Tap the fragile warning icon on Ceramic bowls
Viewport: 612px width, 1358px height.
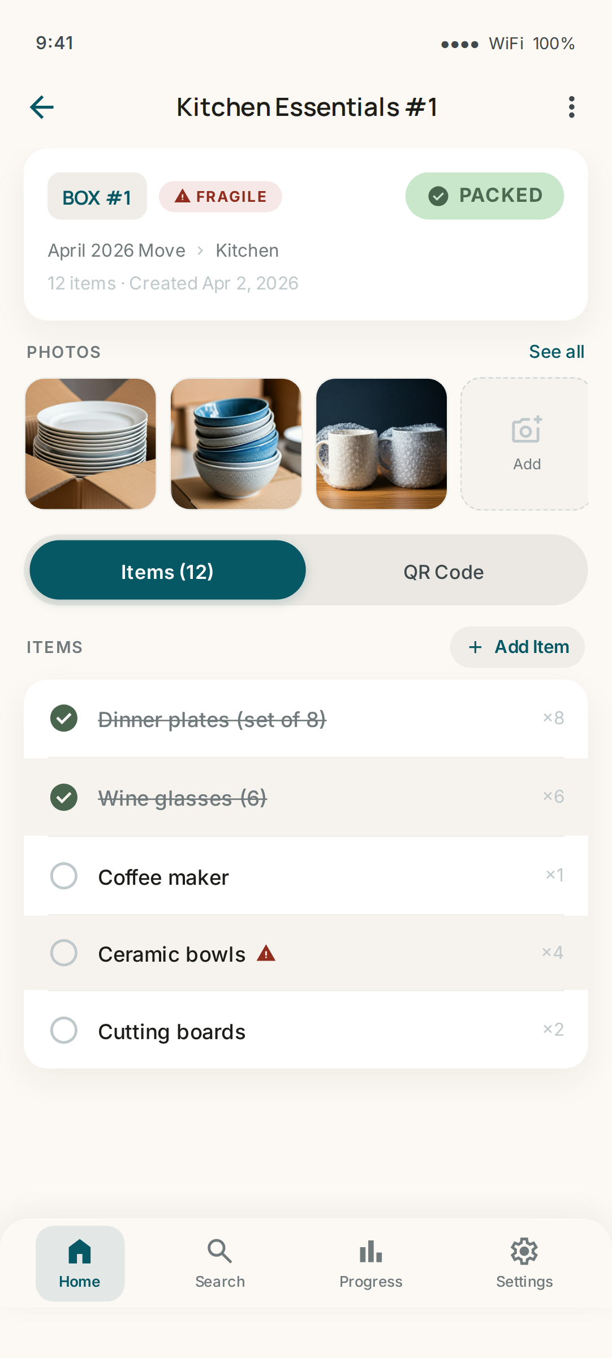coord(266,954)
